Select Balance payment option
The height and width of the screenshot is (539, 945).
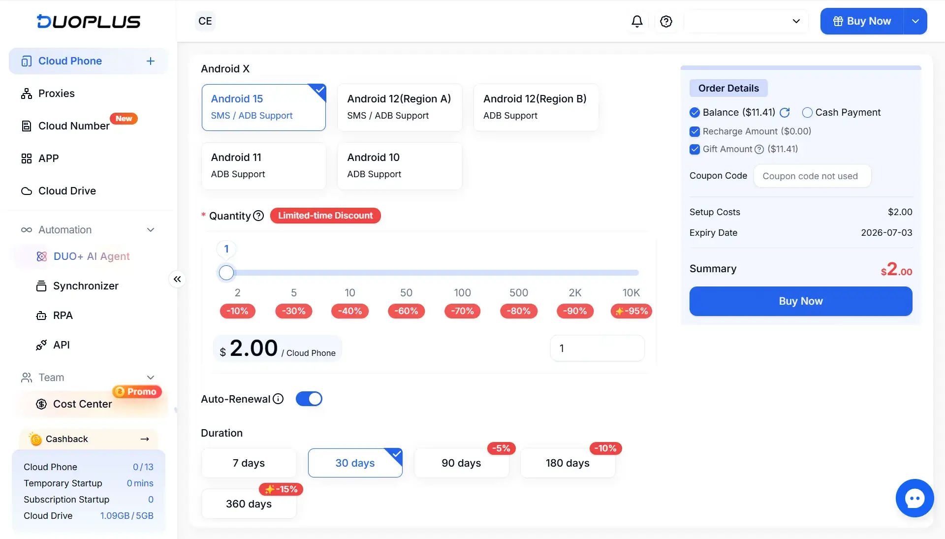(x=694, y=113)
